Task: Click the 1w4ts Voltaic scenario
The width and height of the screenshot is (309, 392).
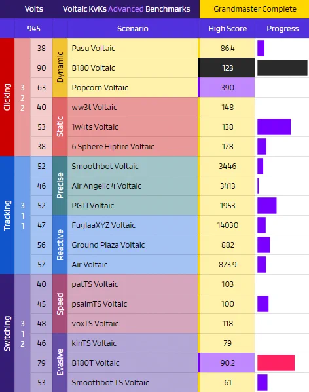Action: click(95, 127)
